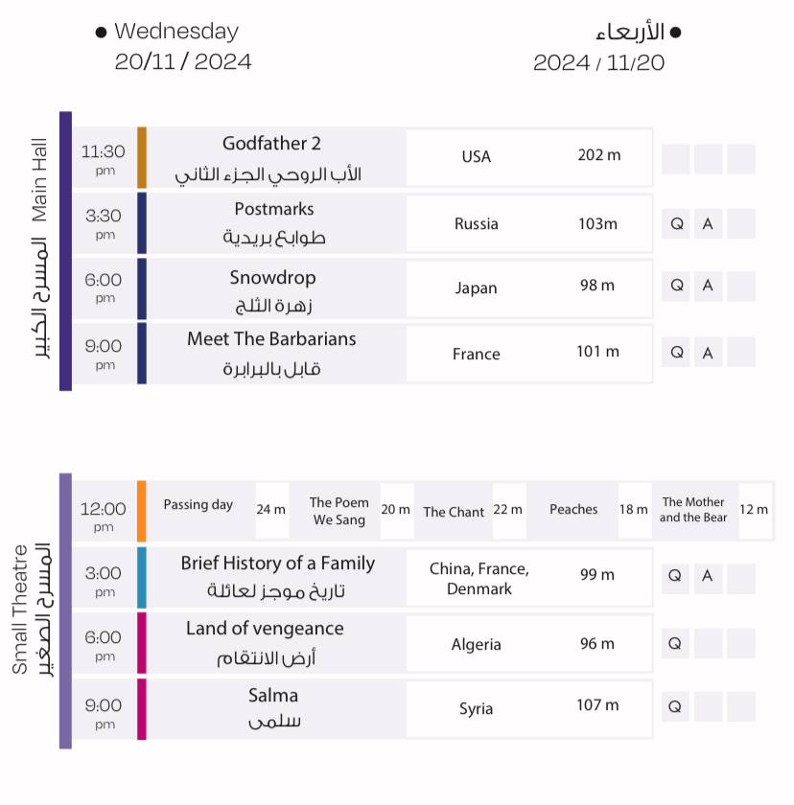Click the Q box in the Salma row

coord(675,707)
